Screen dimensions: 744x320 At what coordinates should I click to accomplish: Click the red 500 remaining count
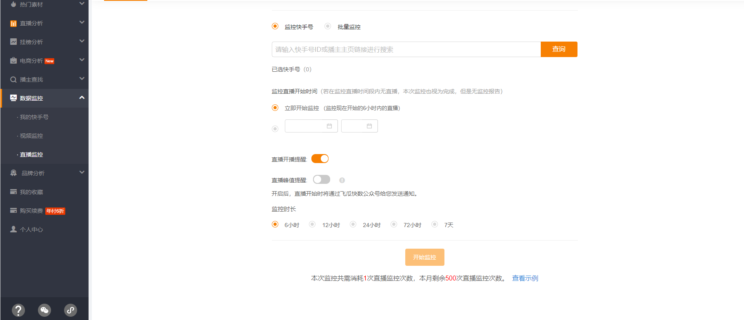pyautogui.click(x=451, y=278)
